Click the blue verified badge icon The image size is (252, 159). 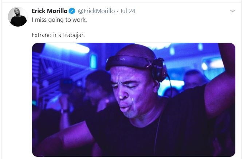[x=72, y=11]
